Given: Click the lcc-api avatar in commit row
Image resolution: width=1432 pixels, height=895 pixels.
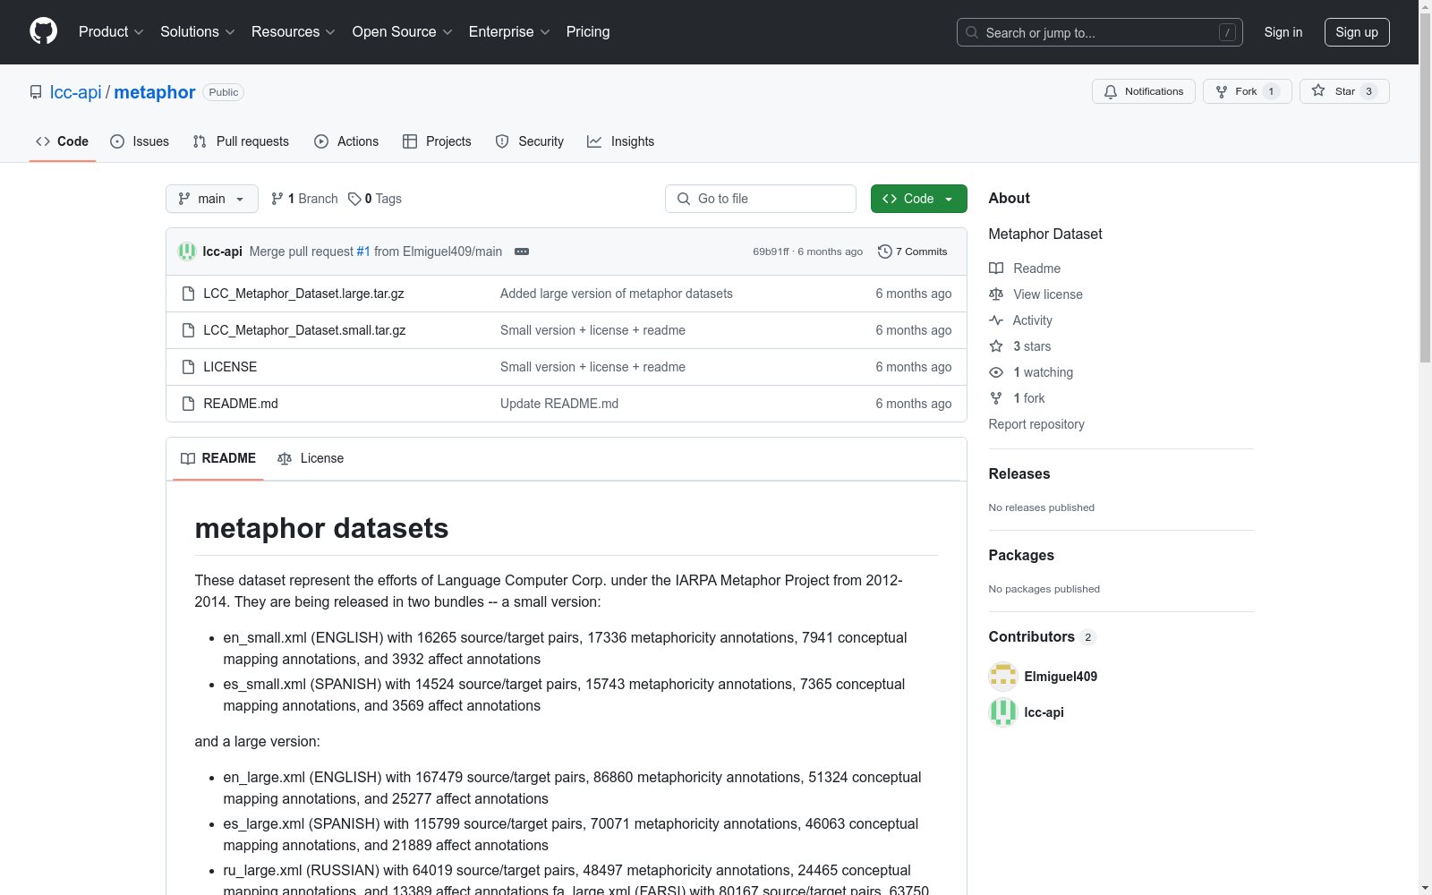Looking at the screenshot, I should pyautogui.click(x=187, y=251).
